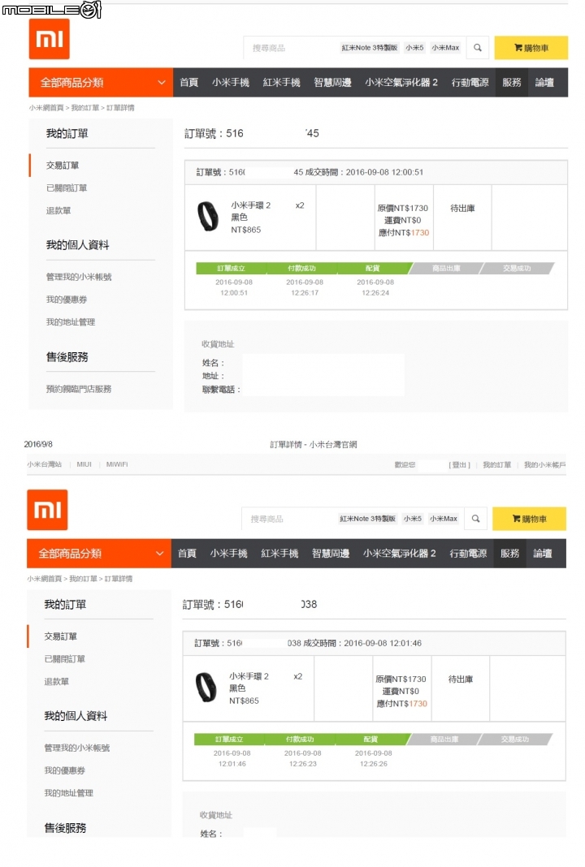Focus the 搜尋商品 search field on order …038 page
The width and height of the screenshot is (585, 867).
pyautogui.click(x=289, y=519)
